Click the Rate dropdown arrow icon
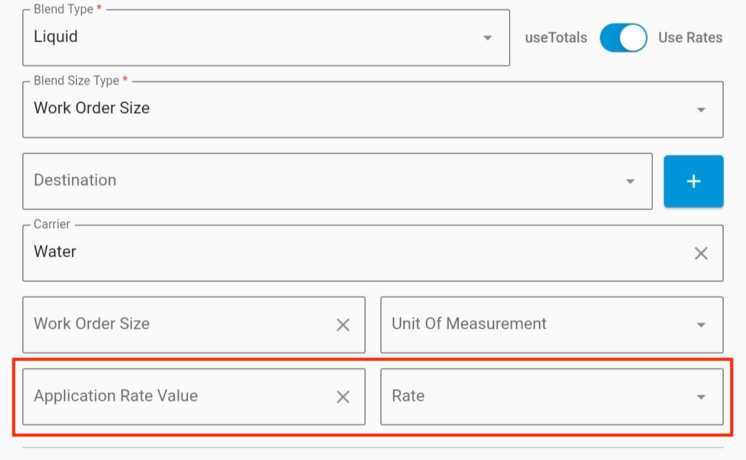746x460 pixels. pos(701,397)
